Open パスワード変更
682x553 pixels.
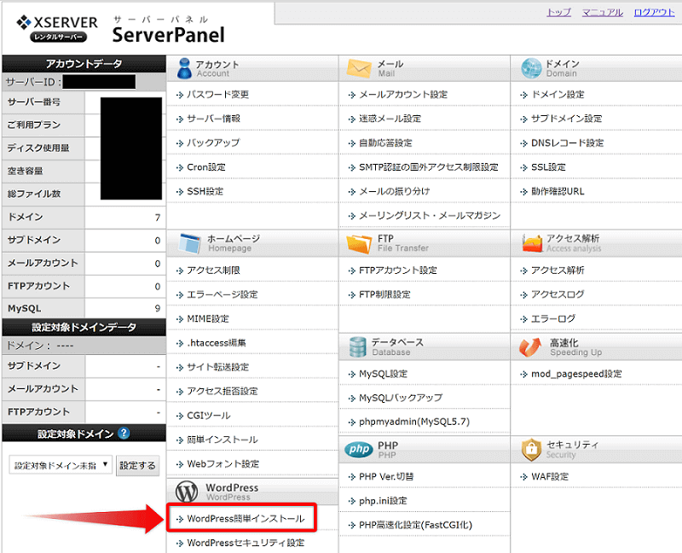coord(217,95)
